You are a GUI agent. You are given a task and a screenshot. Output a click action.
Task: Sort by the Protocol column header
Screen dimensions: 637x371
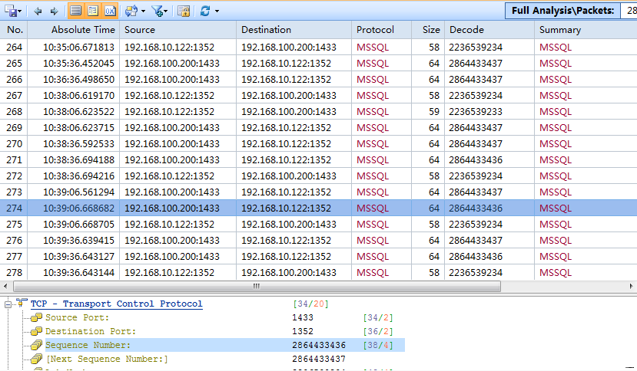(x=375, y=30)
